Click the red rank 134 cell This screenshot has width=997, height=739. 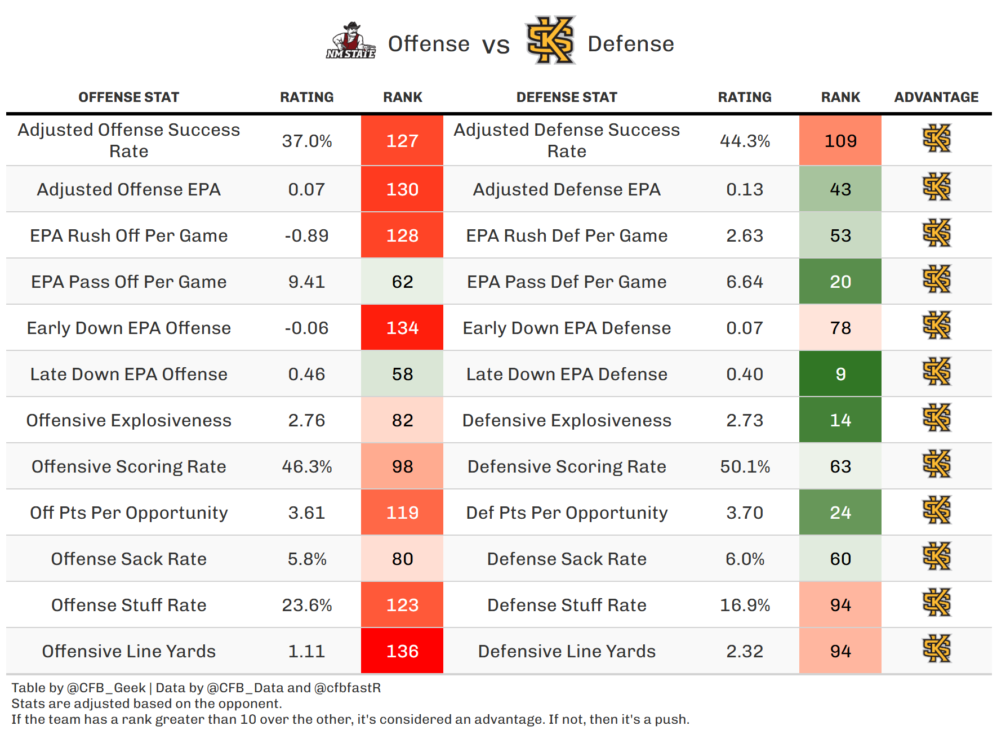click(402, 328)
